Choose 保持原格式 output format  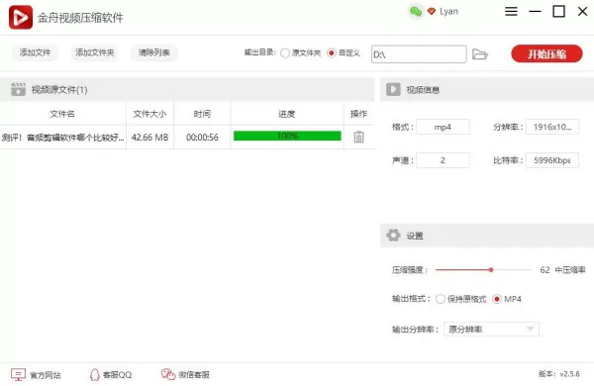(x=441, y=299)
